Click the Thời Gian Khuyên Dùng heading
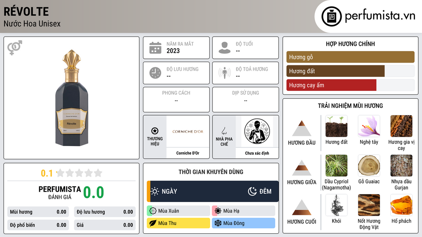The width and height of the screenshot is (422, 237). [x=211, y=172]
